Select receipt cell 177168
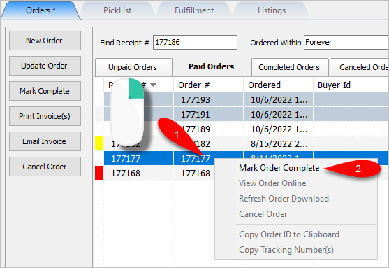Viewport: 389px width, 268px height. (x=138, y=173)
